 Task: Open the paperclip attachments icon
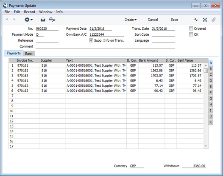214,20
